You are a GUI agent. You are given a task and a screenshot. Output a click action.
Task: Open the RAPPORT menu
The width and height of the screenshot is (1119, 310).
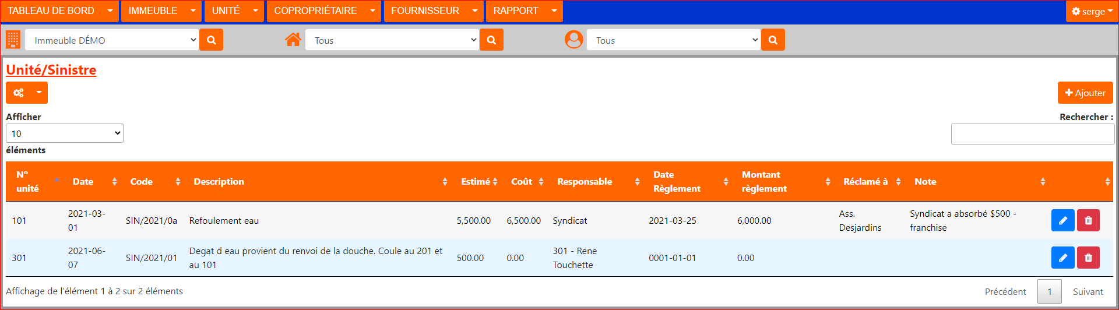[x=523, y=11]
